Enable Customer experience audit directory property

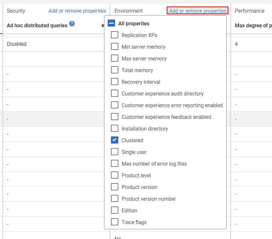pyautogui.click(x=114, y=93)
